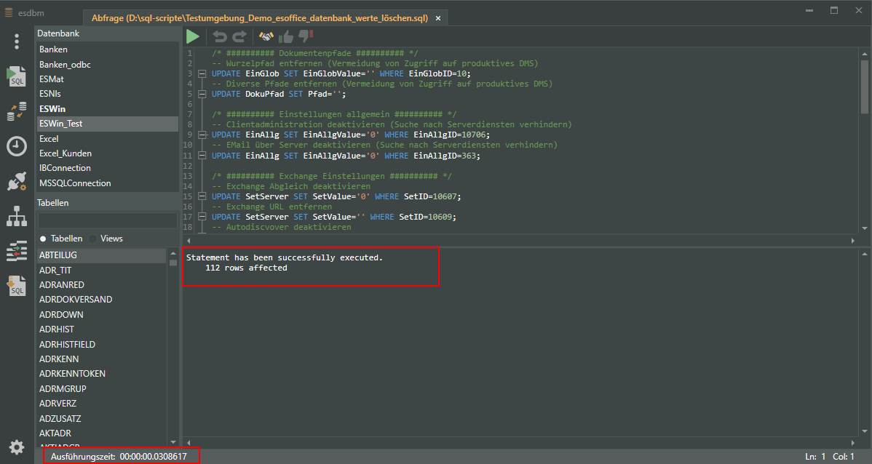The image size is (872, 464).
Task: Select the Views radio button
Action: point(93,239)
